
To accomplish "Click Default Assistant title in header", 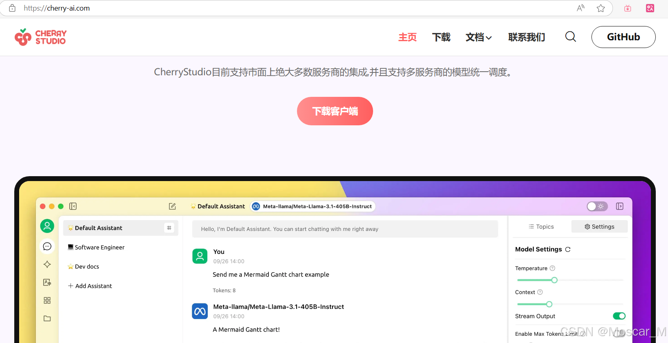I will [x=218, y=206].
